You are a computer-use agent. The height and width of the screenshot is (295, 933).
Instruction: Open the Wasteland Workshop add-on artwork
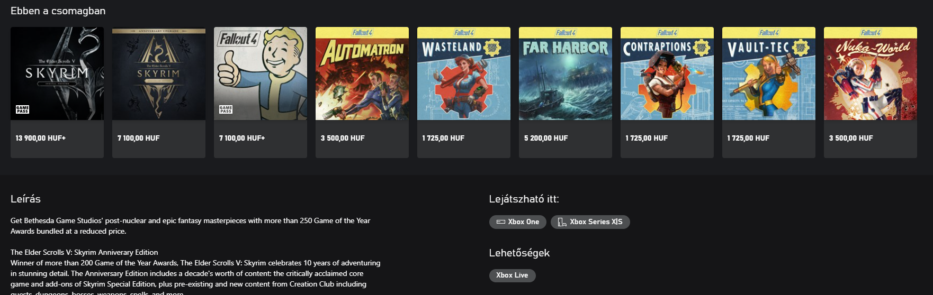pos(464,73)
